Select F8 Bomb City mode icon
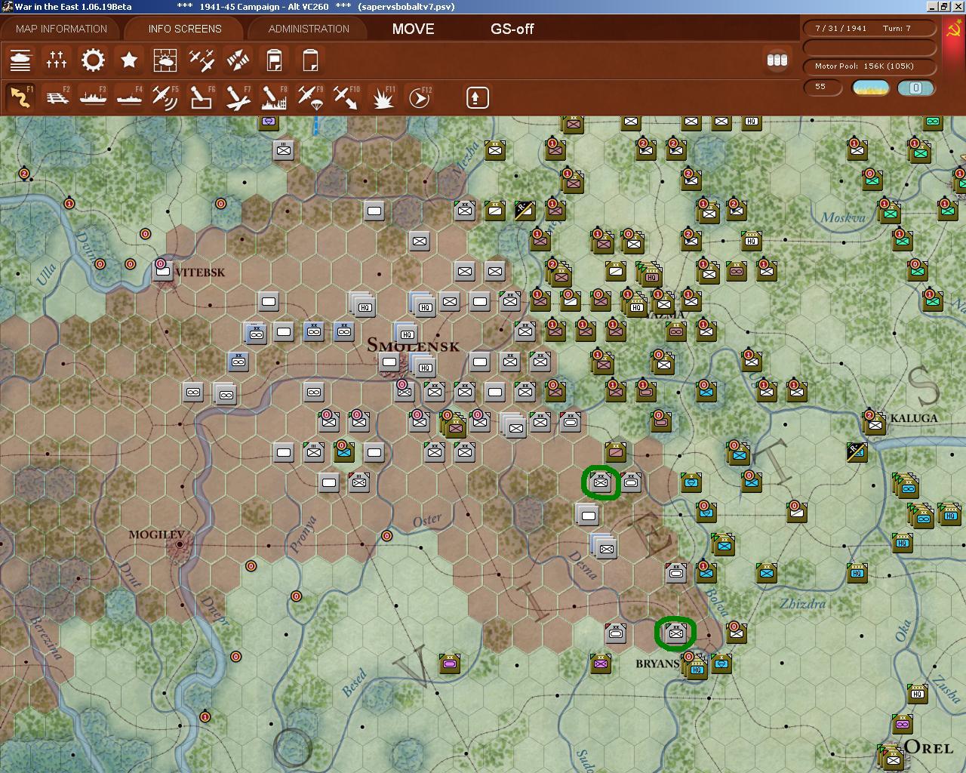966x773 pixels. coord(274,97)
